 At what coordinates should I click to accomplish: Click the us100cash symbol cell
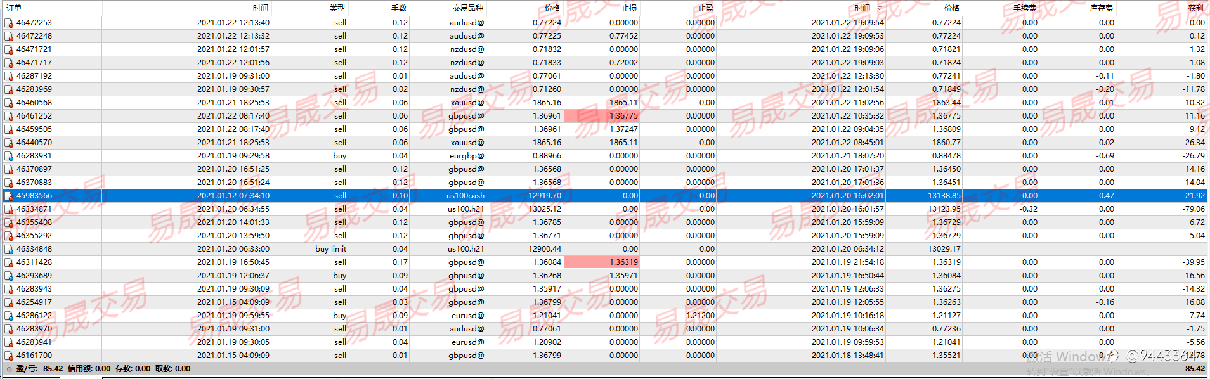[x=465, y=196]
